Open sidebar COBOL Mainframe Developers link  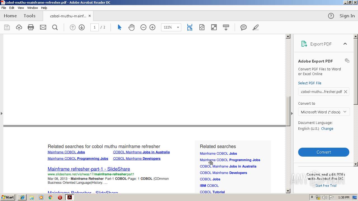[223, 173]
